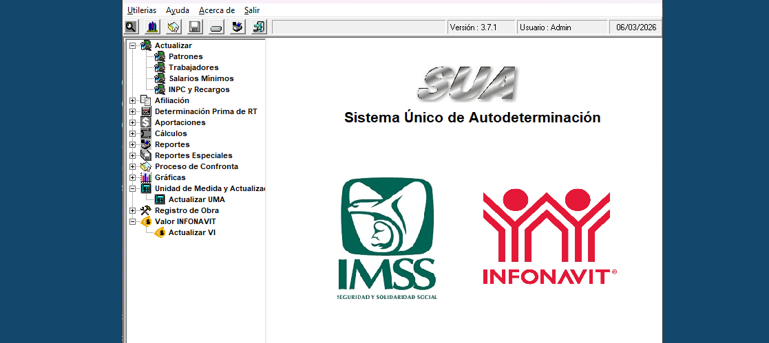Collapse the Actualizar tree node
769x343 pixels.
132,45
